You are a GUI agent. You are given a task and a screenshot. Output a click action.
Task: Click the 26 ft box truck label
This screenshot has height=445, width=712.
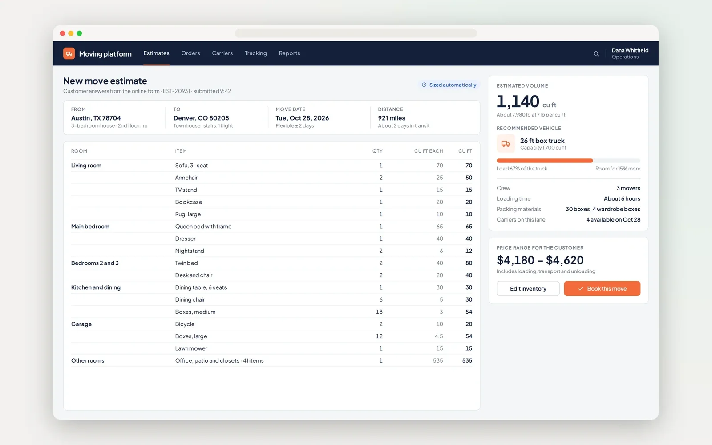(542, 141)
